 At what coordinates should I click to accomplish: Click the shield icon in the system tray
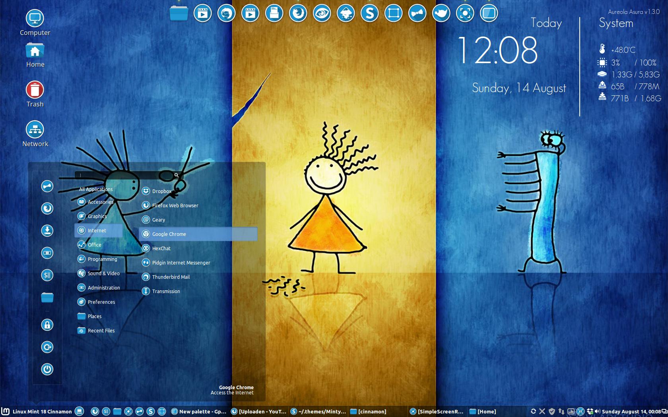click(552, 411)
